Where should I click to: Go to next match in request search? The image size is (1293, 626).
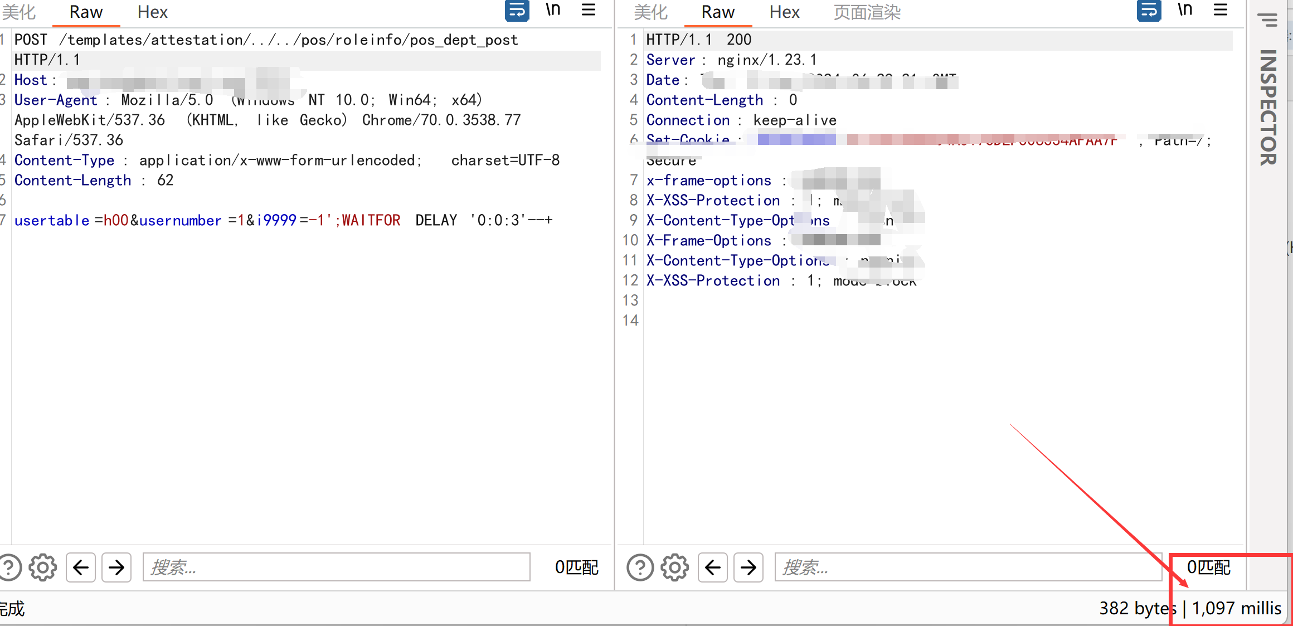(116, 567)
